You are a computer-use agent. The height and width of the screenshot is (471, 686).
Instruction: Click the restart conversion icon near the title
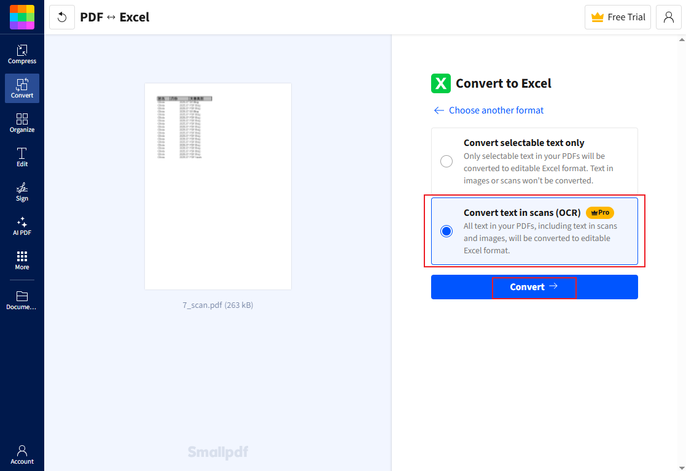pos(61,17)
